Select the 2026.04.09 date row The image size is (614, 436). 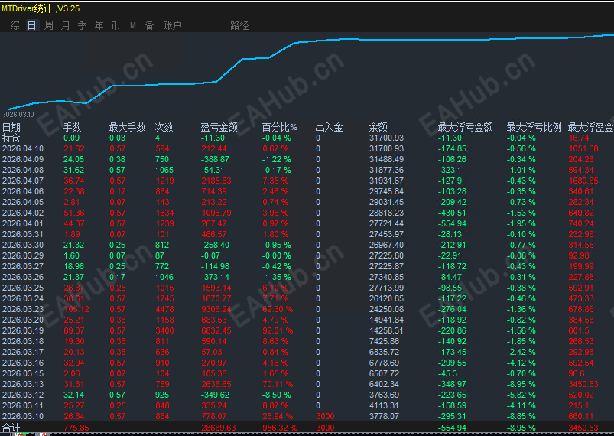point(307,159)
